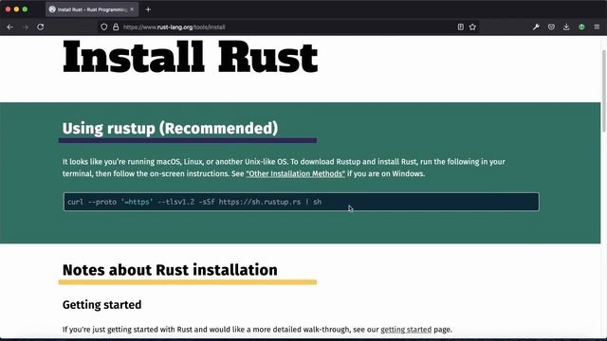Click the forward navigation arrow
Image resolution: width=607 pixels, height=341 pixels.
tap(26, 27)
